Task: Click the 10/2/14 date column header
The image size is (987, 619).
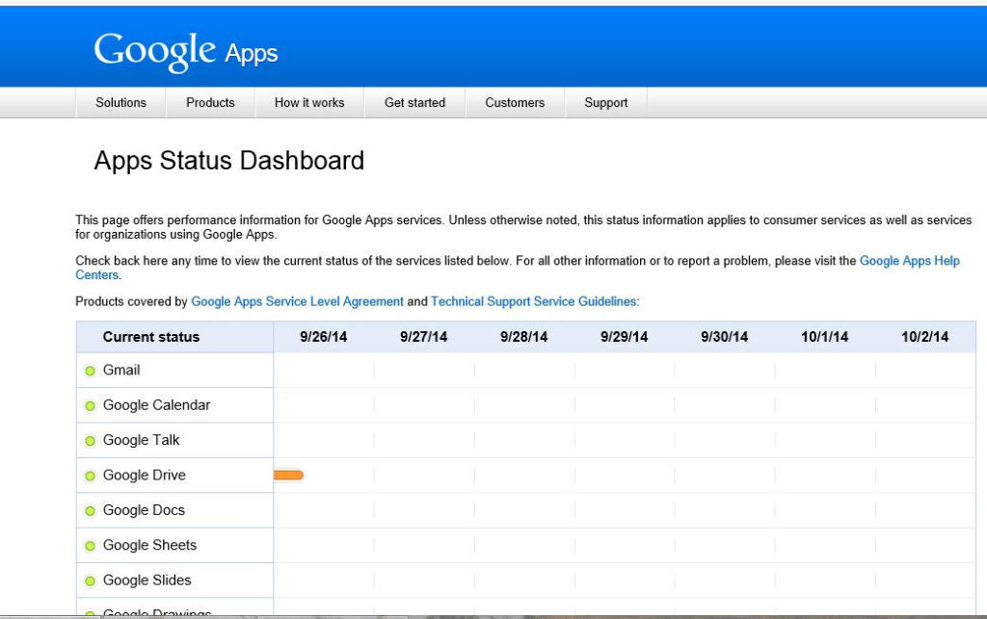Action: [924, 337]
